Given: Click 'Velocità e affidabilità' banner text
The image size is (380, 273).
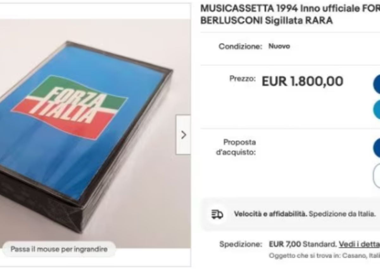Looking at the screenshot, I should [x=270, y=214].
